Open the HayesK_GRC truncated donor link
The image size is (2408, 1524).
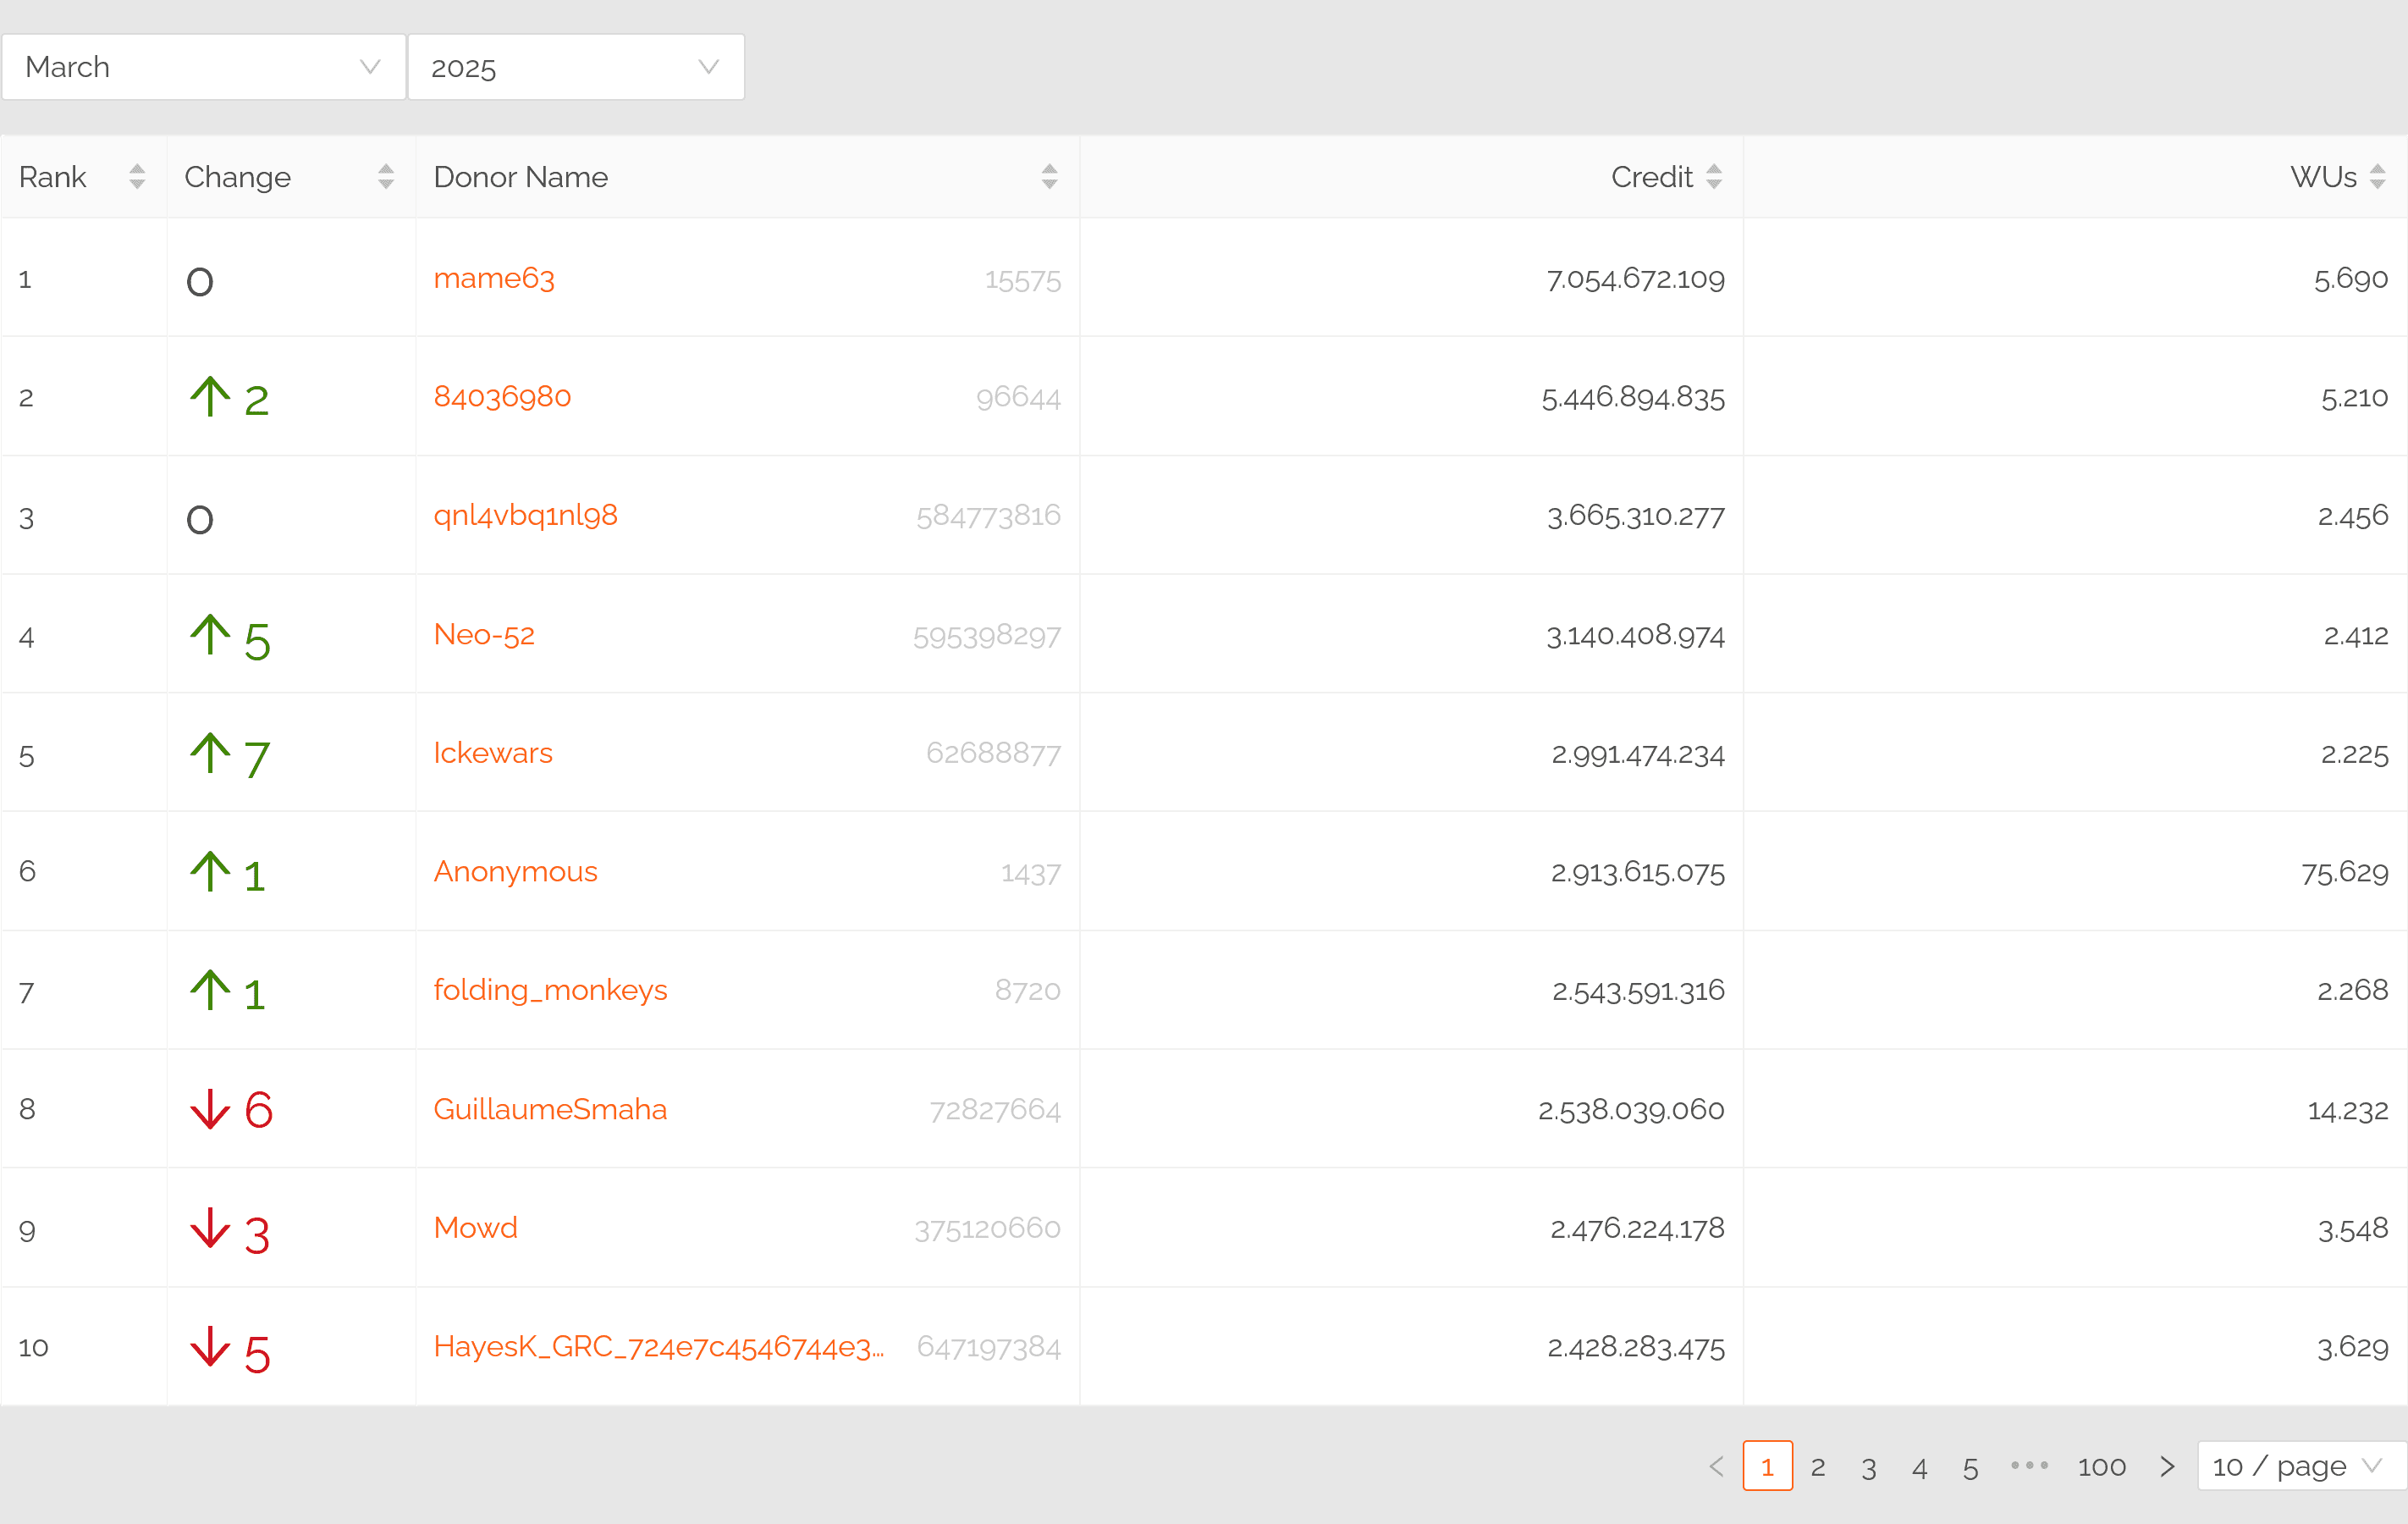[x=658, y=1347]
